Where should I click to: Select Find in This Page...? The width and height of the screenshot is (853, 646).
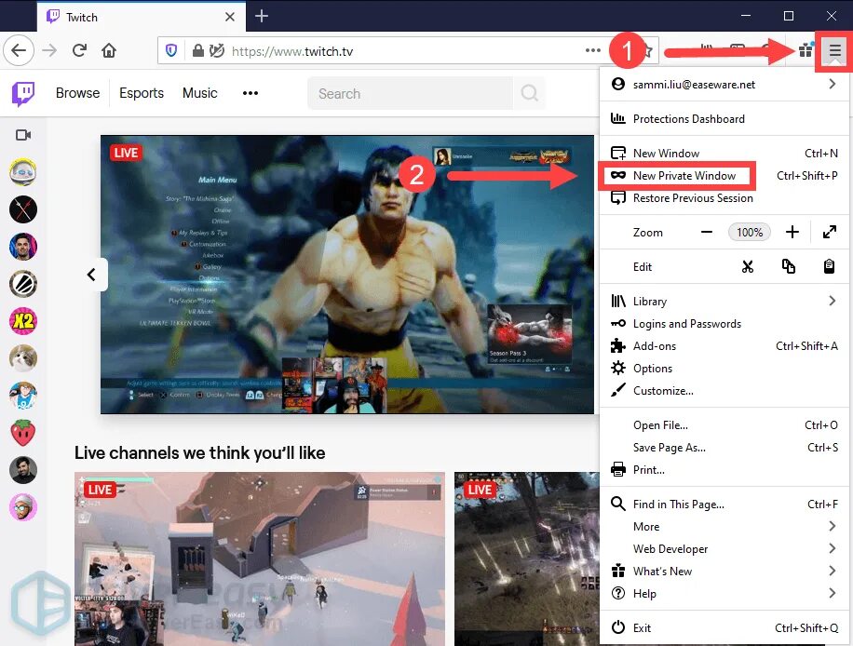point(724,505)
